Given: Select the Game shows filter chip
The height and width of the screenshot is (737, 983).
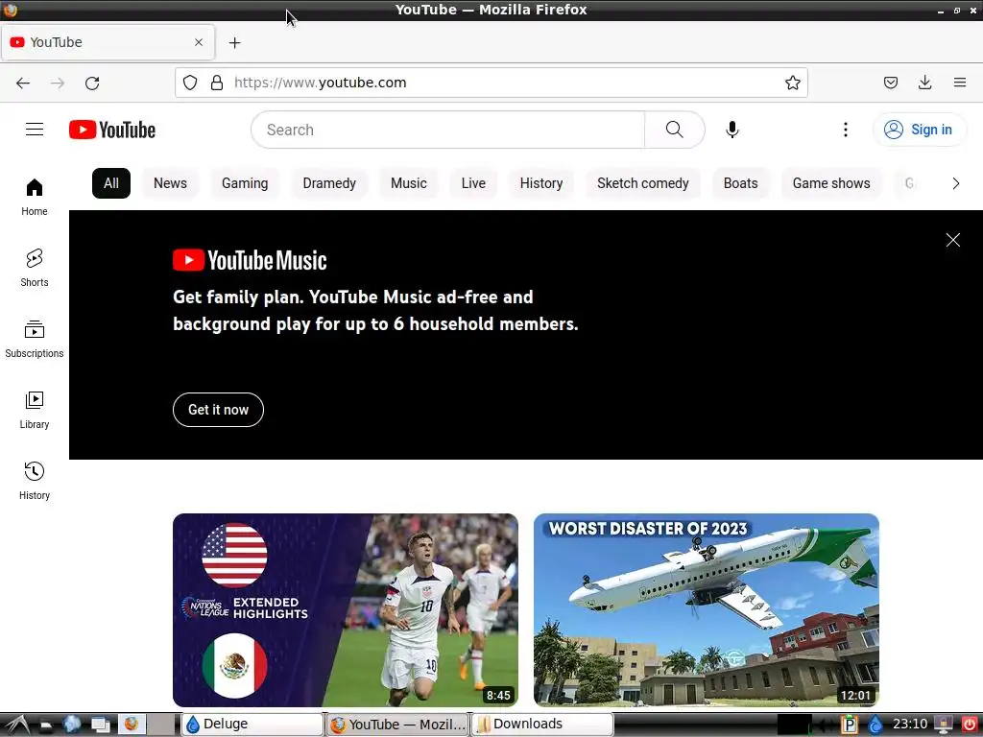Looking at the screenshot, I should [x=830, y=183].
